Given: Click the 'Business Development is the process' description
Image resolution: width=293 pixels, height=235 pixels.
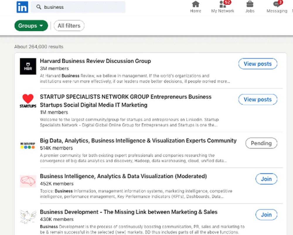Looking at the screenshot, I should coord(142,229).
